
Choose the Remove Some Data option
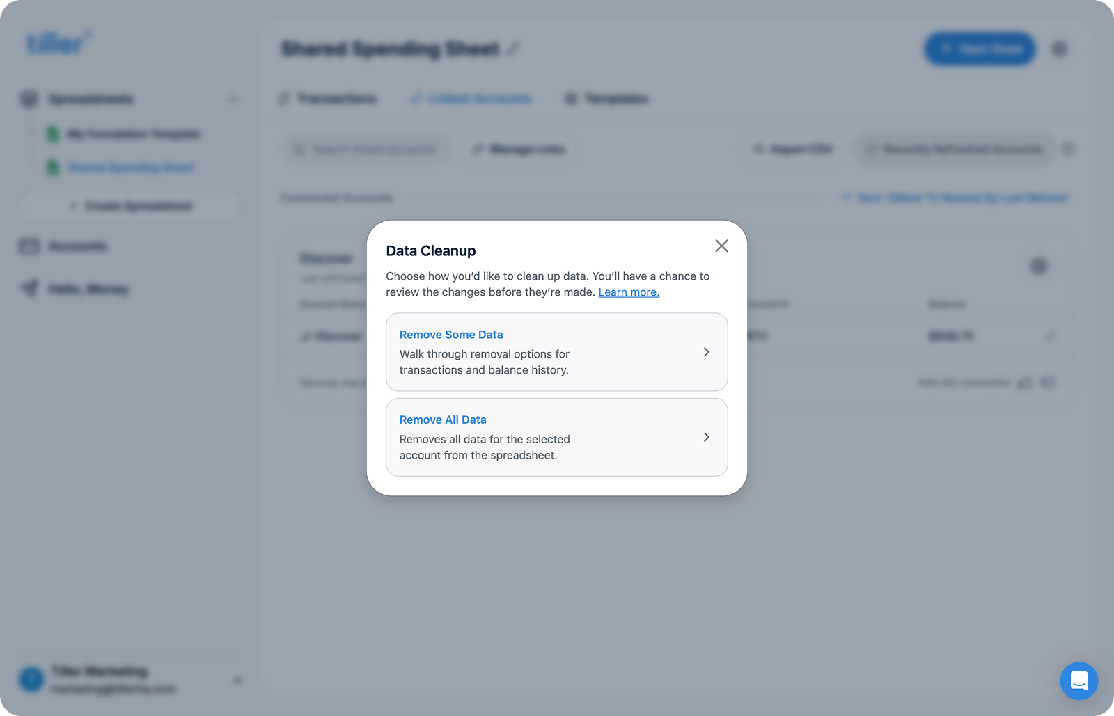point(556,352)
